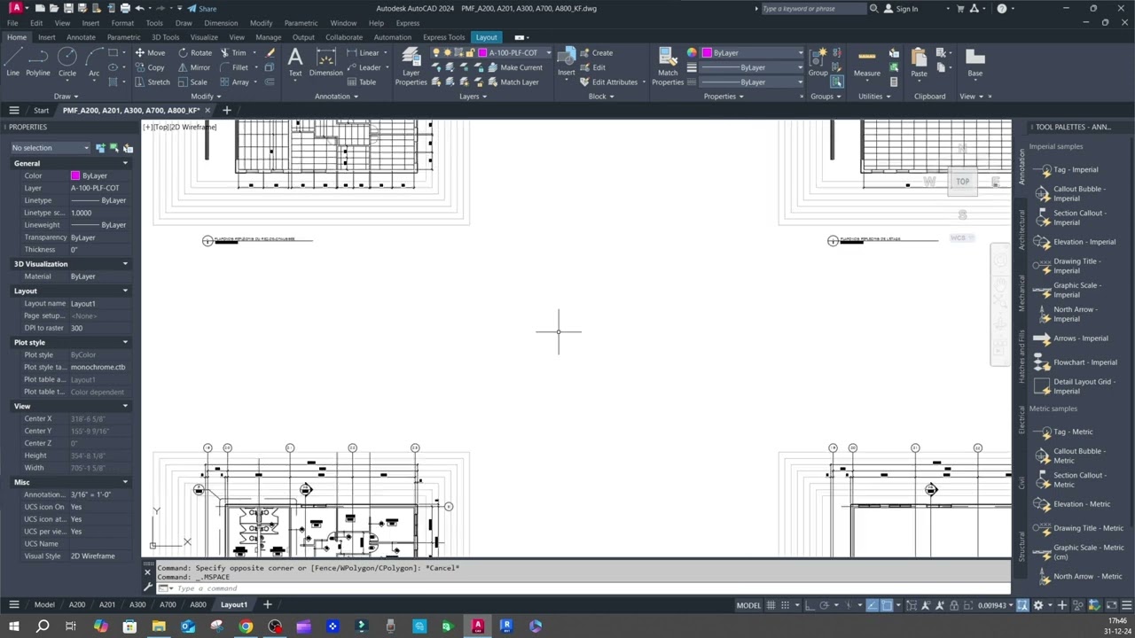Switch to the Annotate ribbon tab
1135x638 pixels.
click(81, 37)
